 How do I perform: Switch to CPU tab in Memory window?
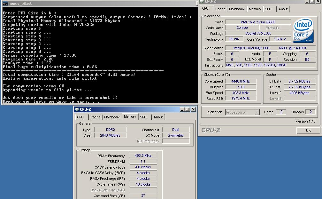pyautogui.click(x=80, y=117)
